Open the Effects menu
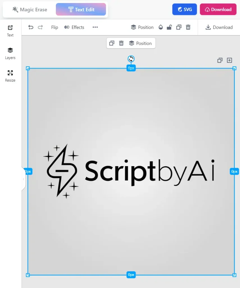The height and width of the screenshot is (288, 240). 74,27
